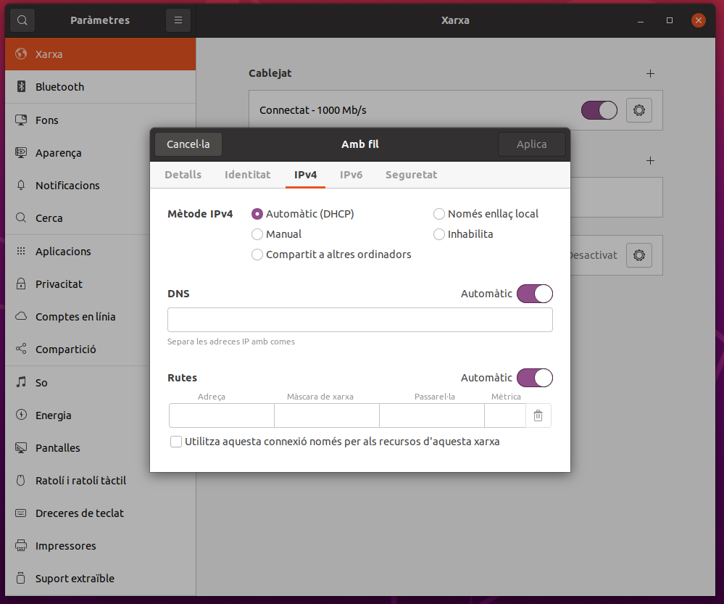Open the So sound settings panel

[41, 382]
